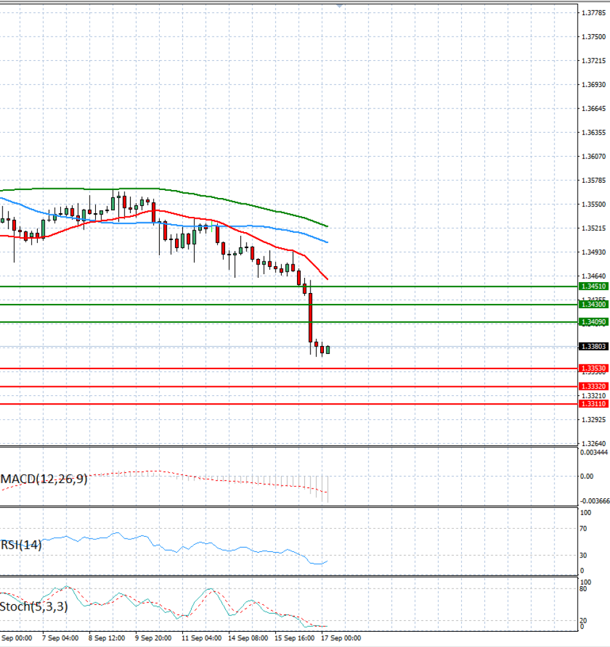The image size is (610, 647).
Task: Select the red level label 1.33110
Action: [x=594, y=404]
